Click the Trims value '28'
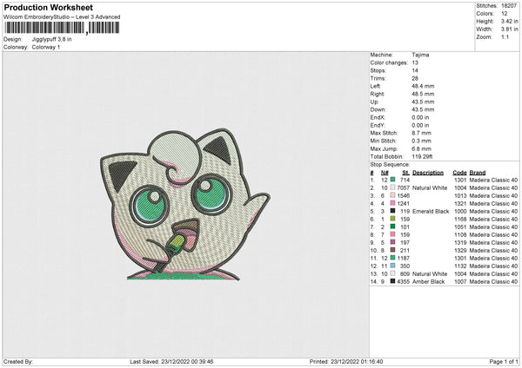The width and height of the screenshot is (522, 368). click(415, 78)
